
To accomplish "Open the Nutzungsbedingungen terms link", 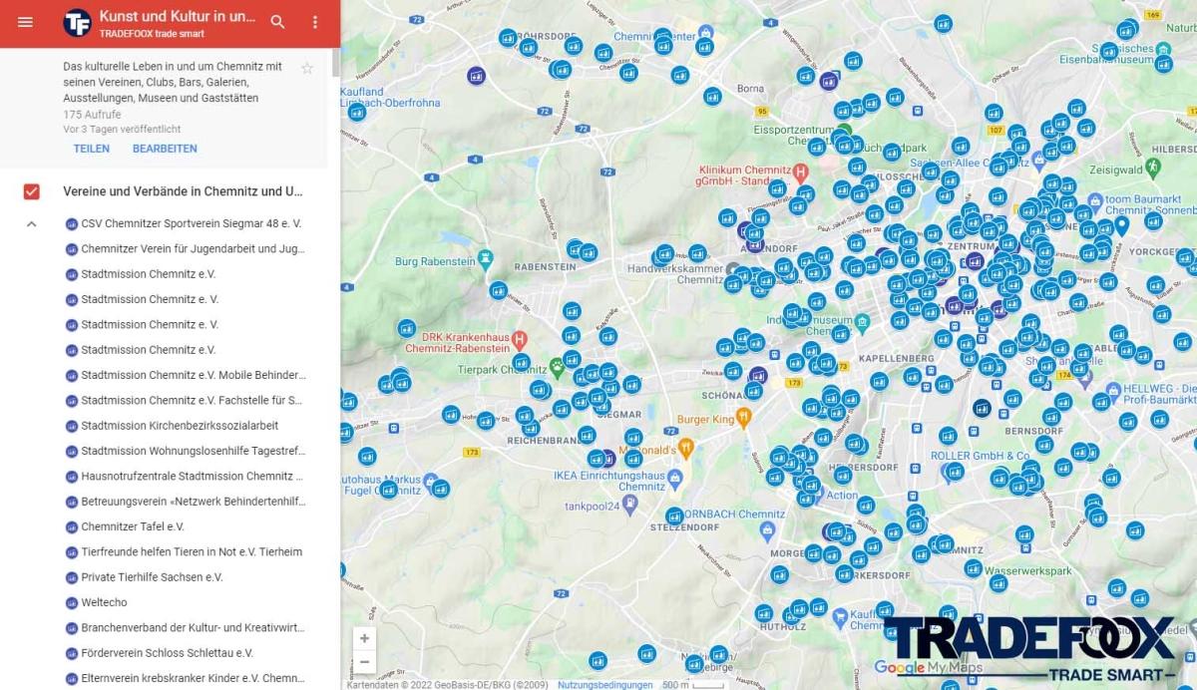I will (x=604, y=685).
